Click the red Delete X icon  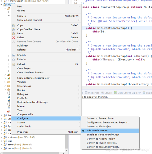13,38
